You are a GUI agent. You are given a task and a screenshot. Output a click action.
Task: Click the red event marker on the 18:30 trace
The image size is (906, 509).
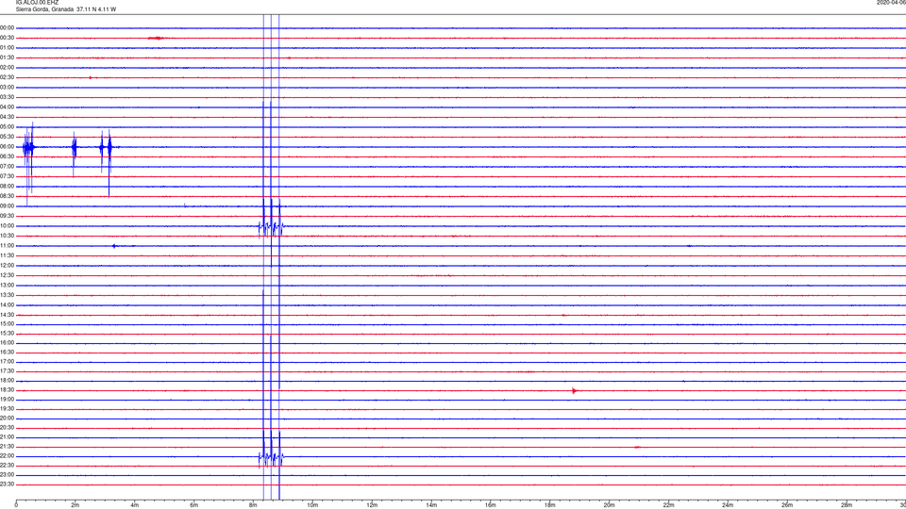point(575,390)
